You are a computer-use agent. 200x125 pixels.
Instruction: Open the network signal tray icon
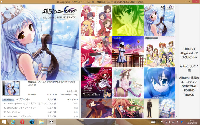173,122
